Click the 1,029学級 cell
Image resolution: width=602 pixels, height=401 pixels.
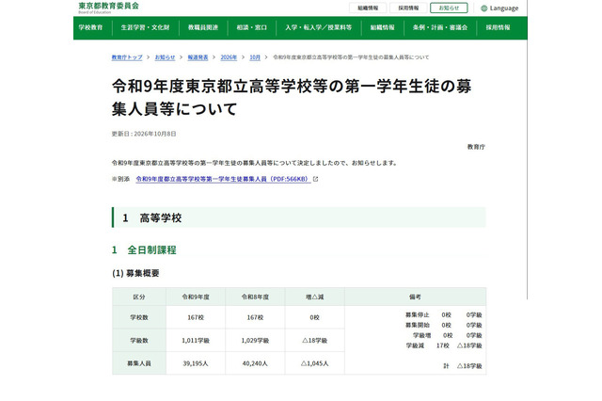[x=255, y=341]
